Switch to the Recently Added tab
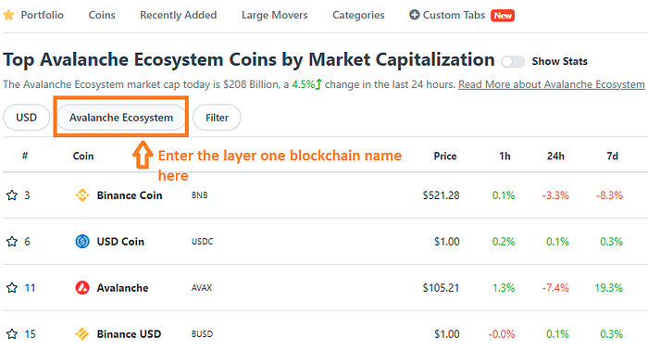Image resolution: width=648 pixels, height=351 pixels. [178, 16]
